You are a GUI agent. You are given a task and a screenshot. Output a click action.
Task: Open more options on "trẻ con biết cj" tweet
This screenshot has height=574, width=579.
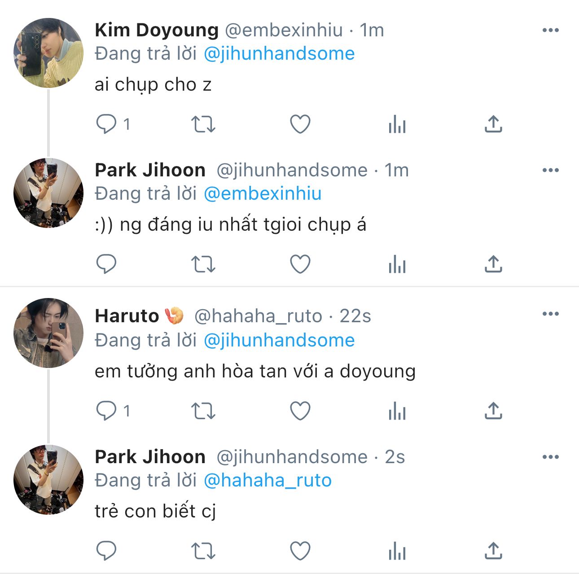click(x=550, y=457)
